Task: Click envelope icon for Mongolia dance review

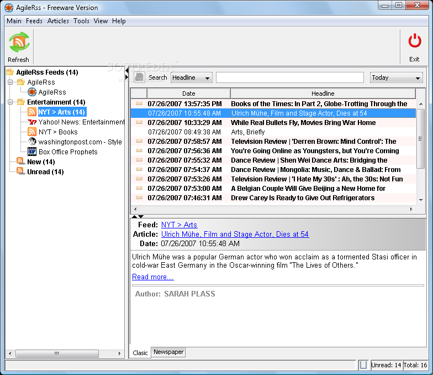Action: pyautogui.click(x=139, y=169)
